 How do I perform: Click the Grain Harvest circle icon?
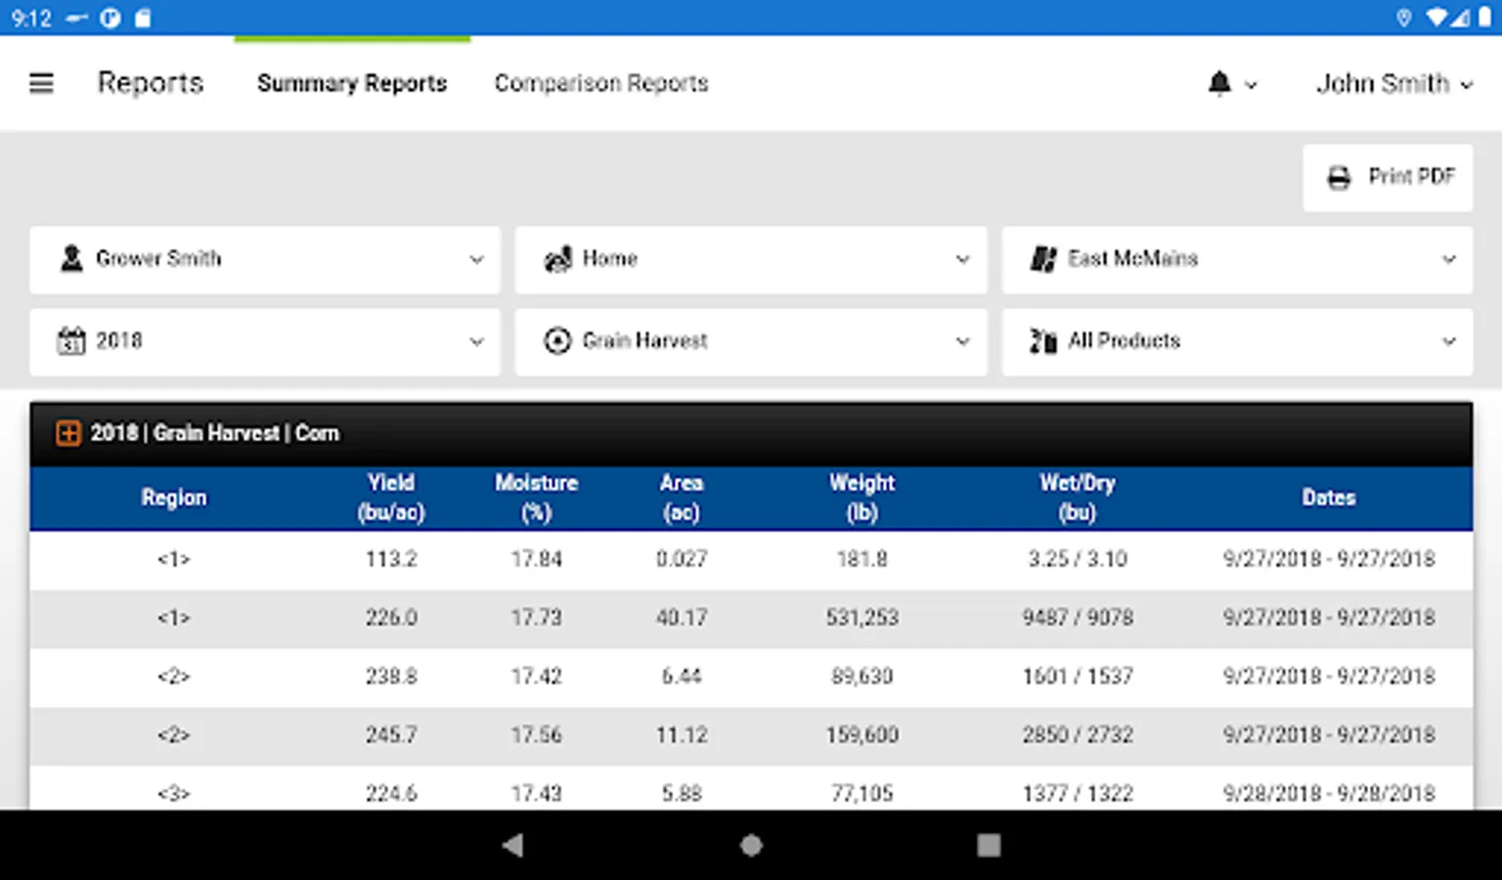557,340
